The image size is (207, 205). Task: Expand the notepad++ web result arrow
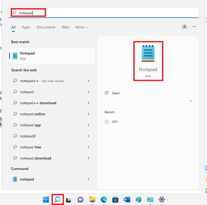[88, 81]
